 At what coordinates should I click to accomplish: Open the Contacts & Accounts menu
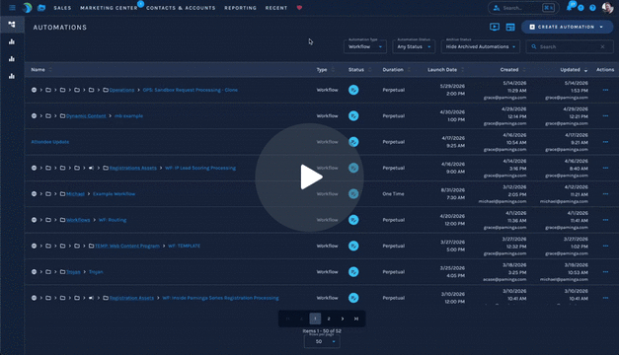pyautogui.click(x=181, y=8)
